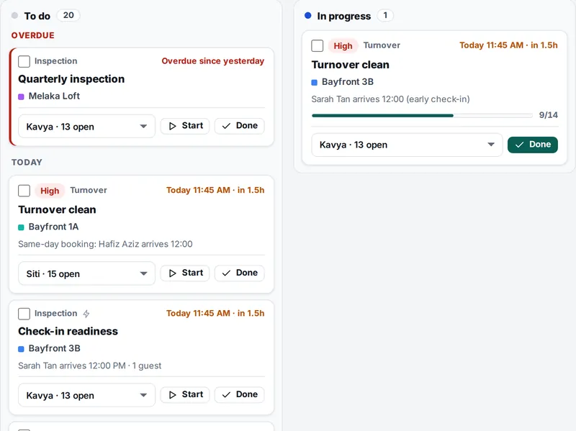The image size is (576, 431).
Task: Click the Overdue since yesterday label
Action: (212, 61)
